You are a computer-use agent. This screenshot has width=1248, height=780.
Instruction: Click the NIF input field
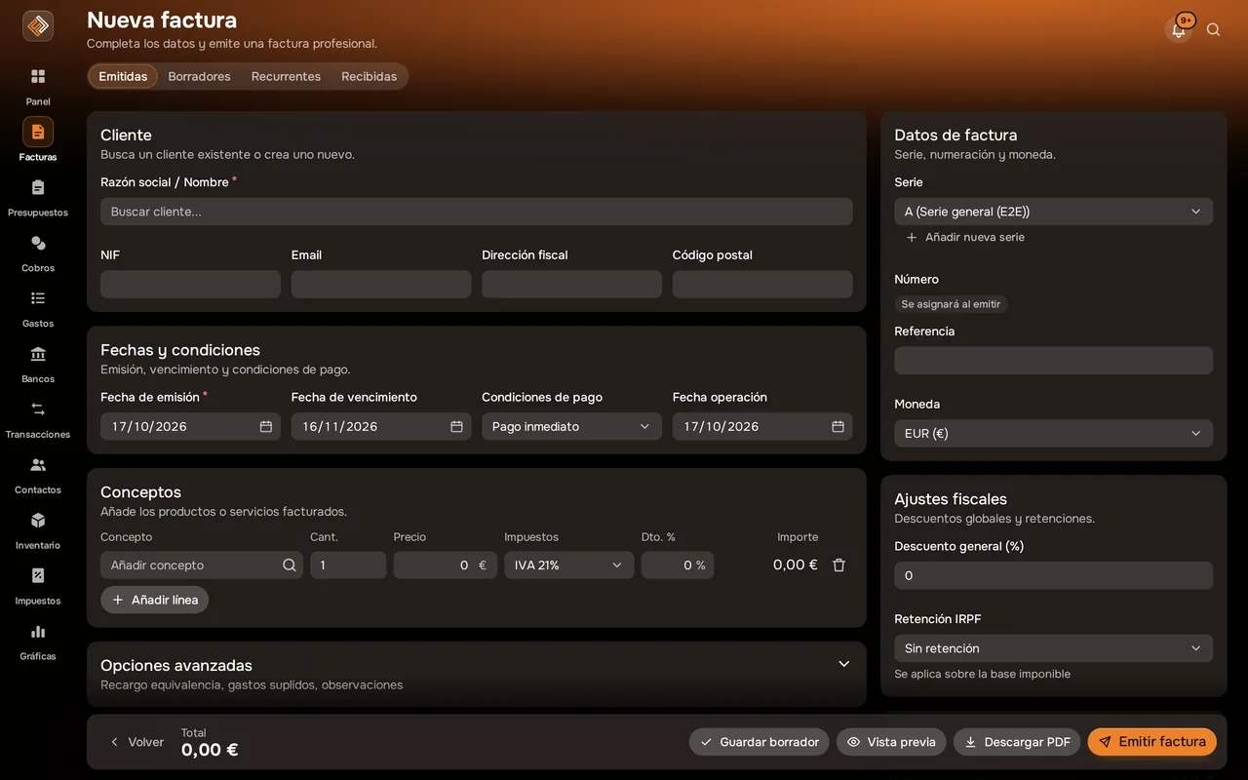coord(190,285)
